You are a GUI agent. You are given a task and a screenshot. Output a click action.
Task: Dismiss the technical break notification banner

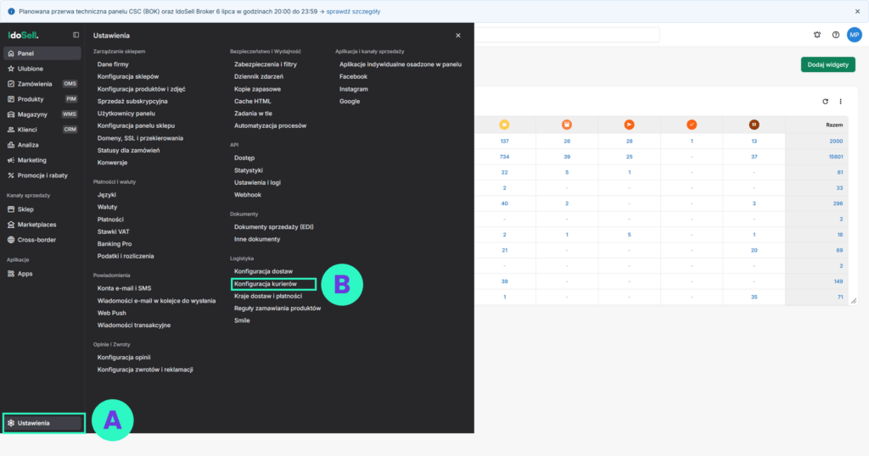pyautogui.click(x=857, y=11)
